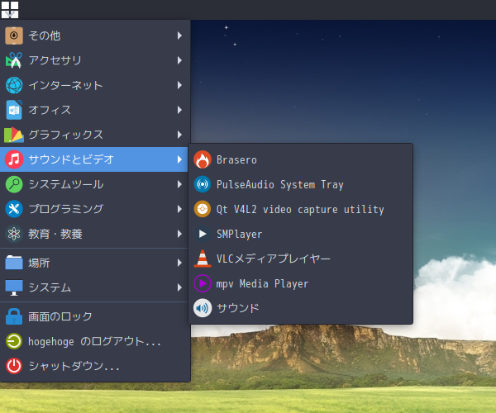
Task: Expand the インターネット submenu arrow
Action: [x=179, y=85]
